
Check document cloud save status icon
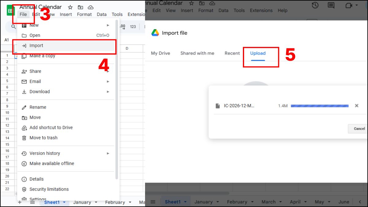pos(90,7)
